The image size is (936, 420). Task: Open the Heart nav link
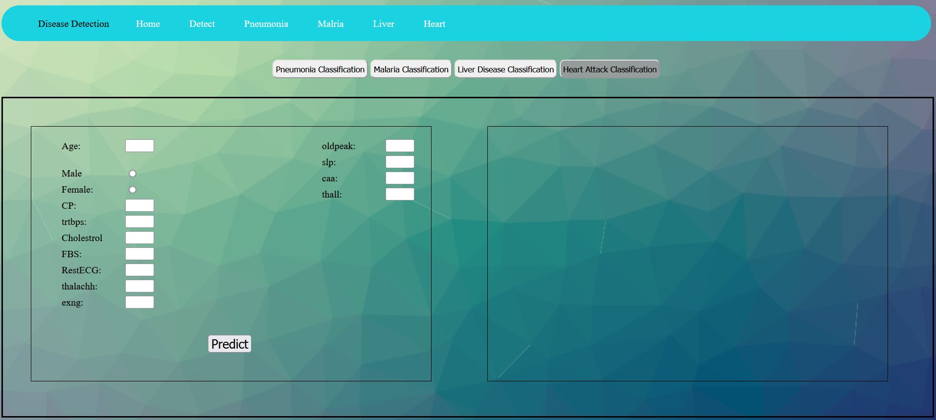click(434, 23)
